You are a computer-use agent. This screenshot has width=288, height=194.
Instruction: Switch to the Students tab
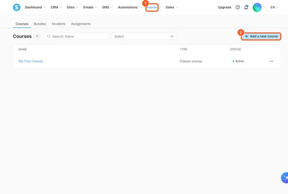click(x=58, y=24)
